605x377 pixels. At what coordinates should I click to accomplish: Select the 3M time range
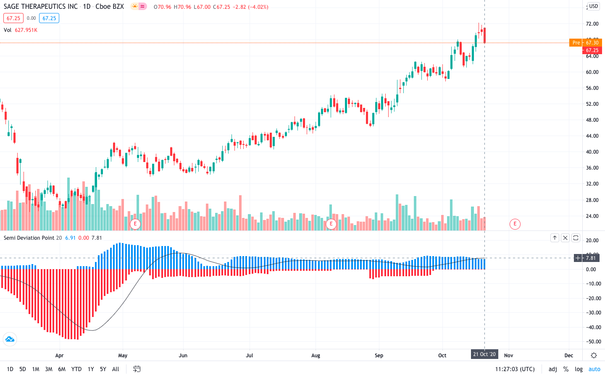click(x=49, y=369)
